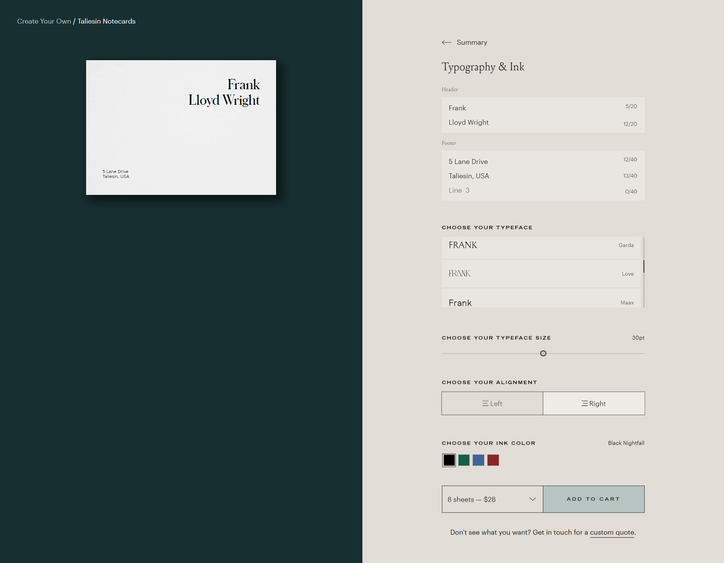The width and height of the screenshot is (724, 563).
Task: Go back to Summary
Action: pyautogui.click(x=472, y=42)
